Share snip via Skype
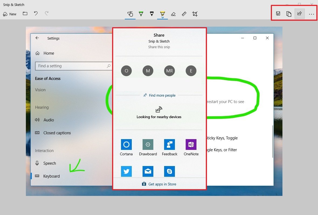 click(x=170, y=171)
